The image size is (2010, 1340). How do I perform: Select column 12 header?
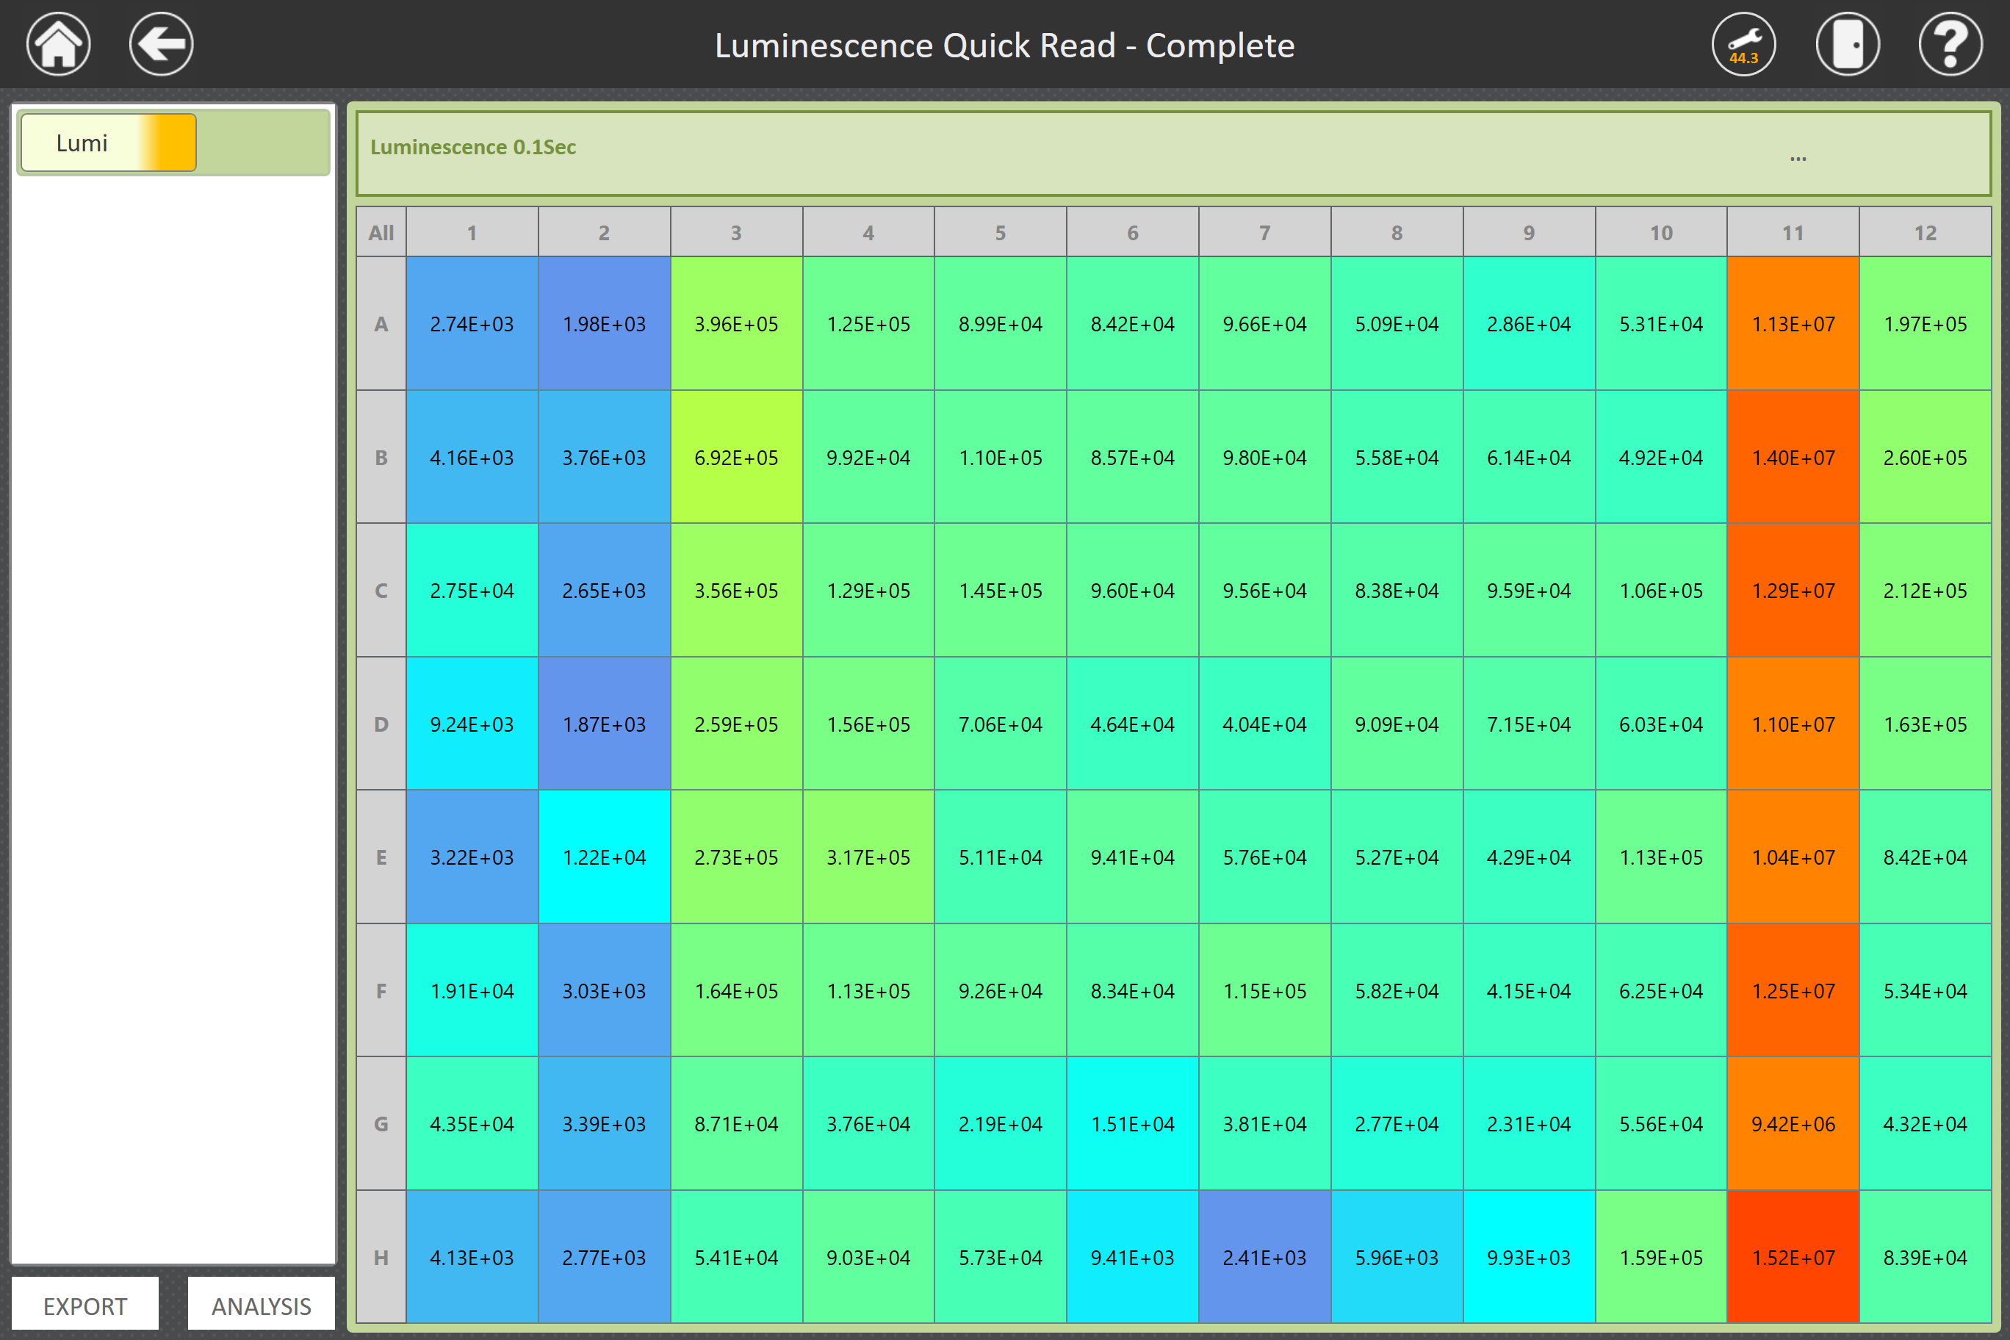(1925, 232)
